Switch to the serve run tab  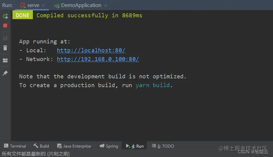(32, 5)
